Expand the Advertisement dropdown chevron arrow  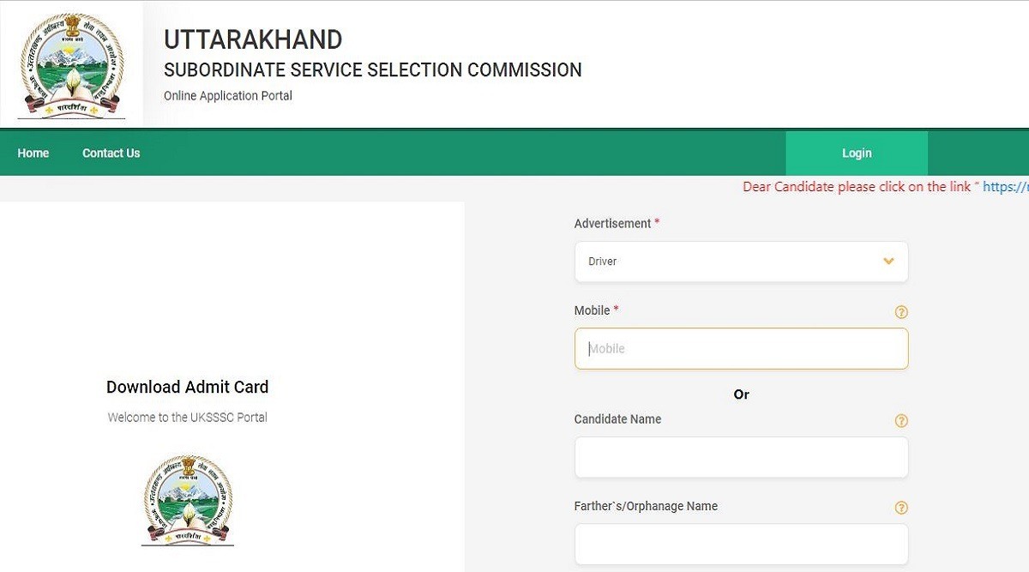coord(888,262)
